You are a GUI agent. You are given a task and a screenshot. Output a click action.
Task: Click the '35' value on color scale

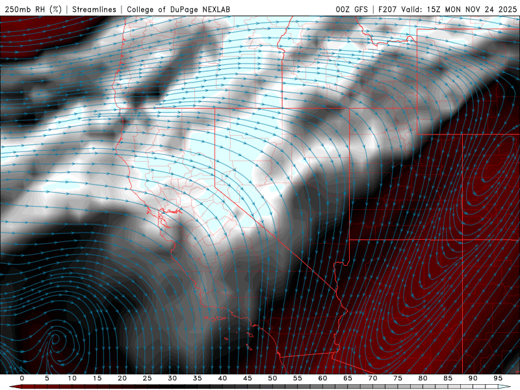point(198,378)
